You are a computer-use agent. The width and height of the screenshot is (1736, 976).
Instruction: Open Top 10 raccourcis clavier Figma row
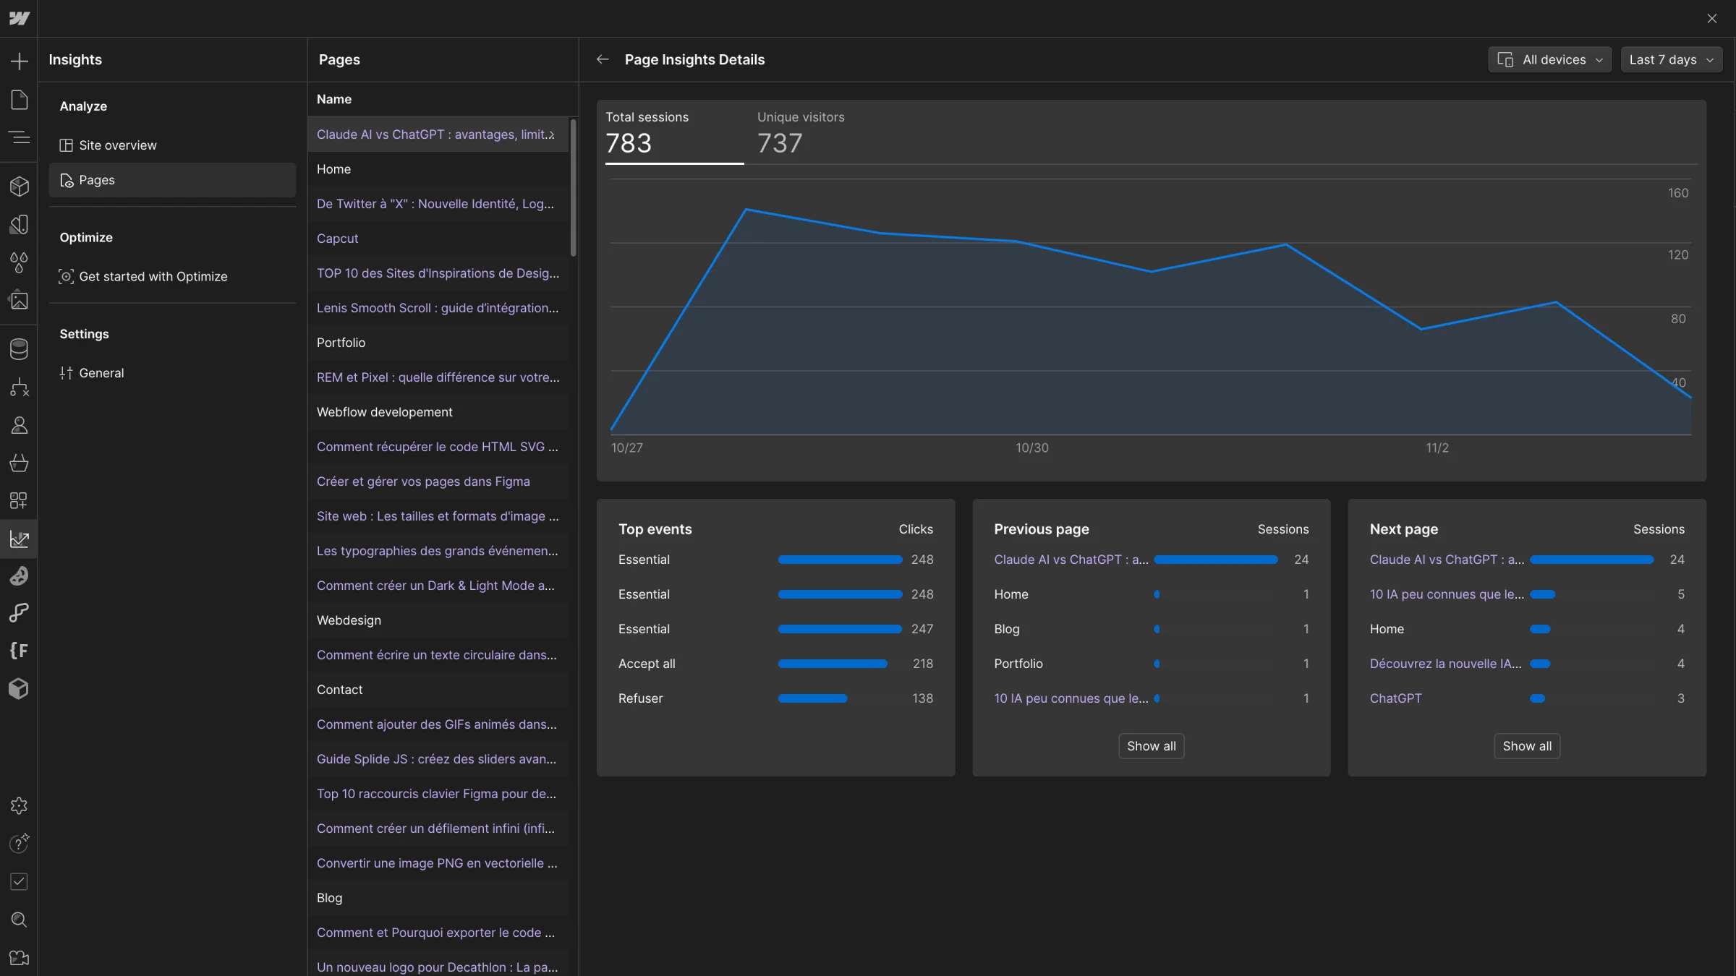point(438,794)
